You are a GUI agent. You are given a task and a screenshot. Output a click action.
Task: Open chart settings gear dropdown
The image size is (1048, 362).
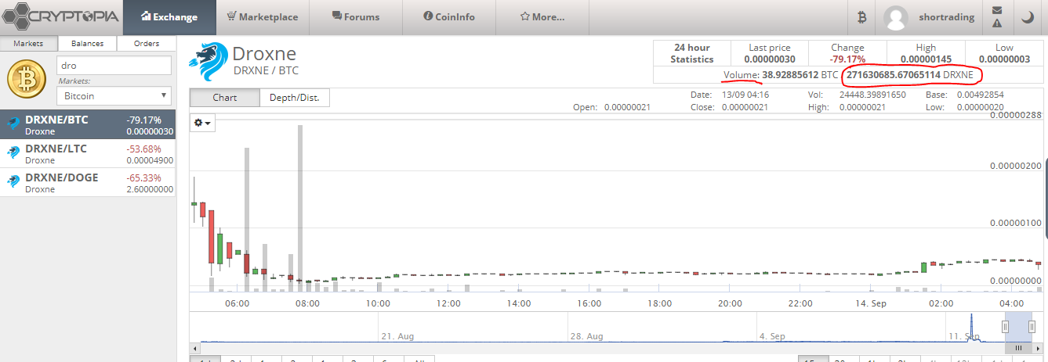(202, 124)
